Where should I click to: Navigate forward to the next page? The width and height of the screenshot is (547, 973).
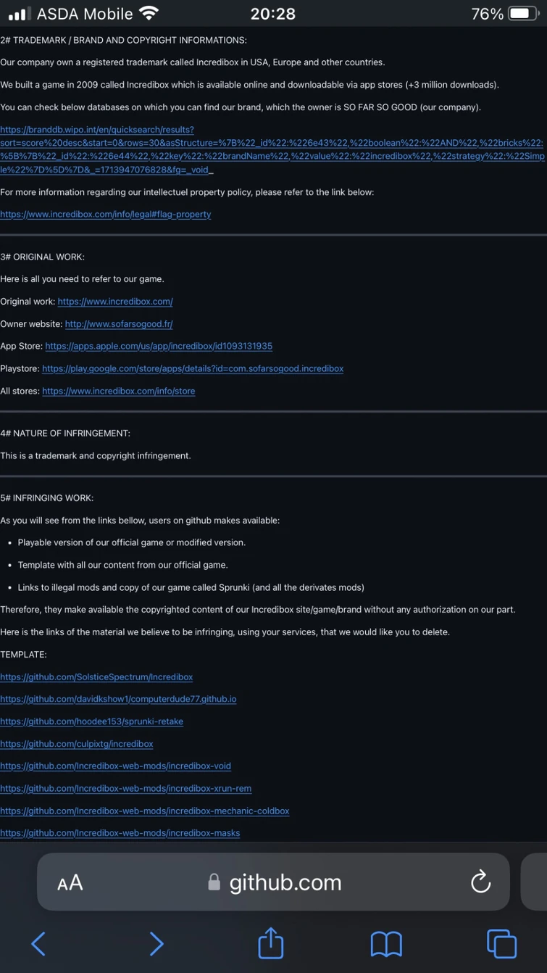pyautogui.click(x=156, y=943)
